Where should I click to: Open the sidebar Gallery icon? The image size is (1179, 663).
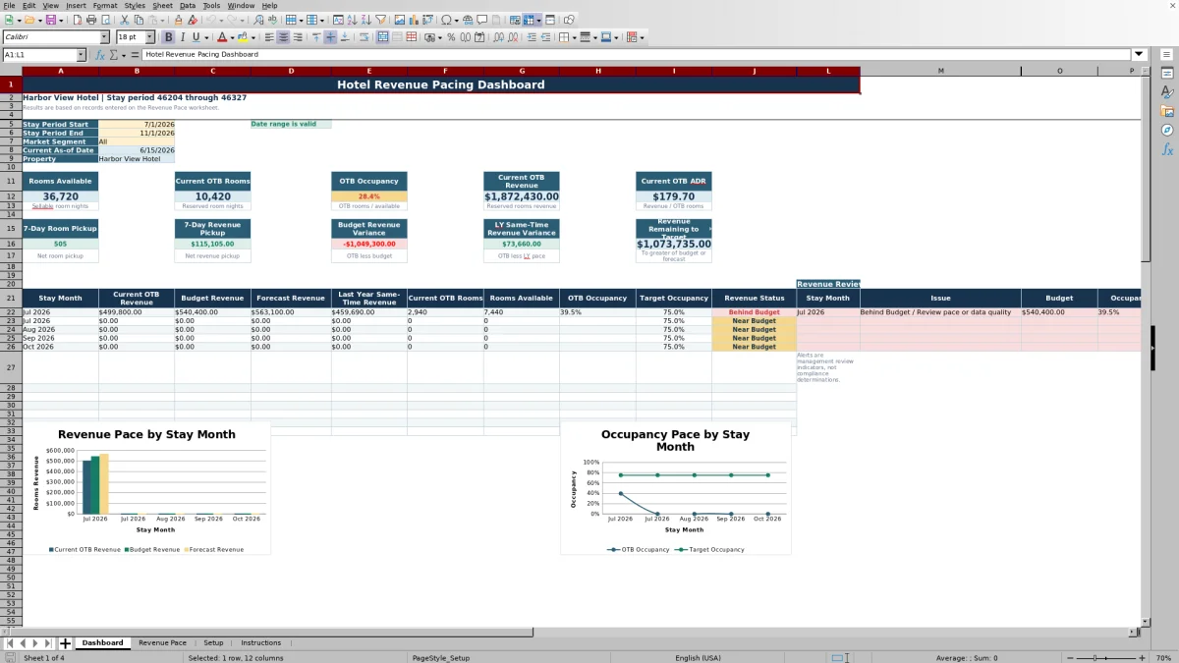coord(1167,111)
